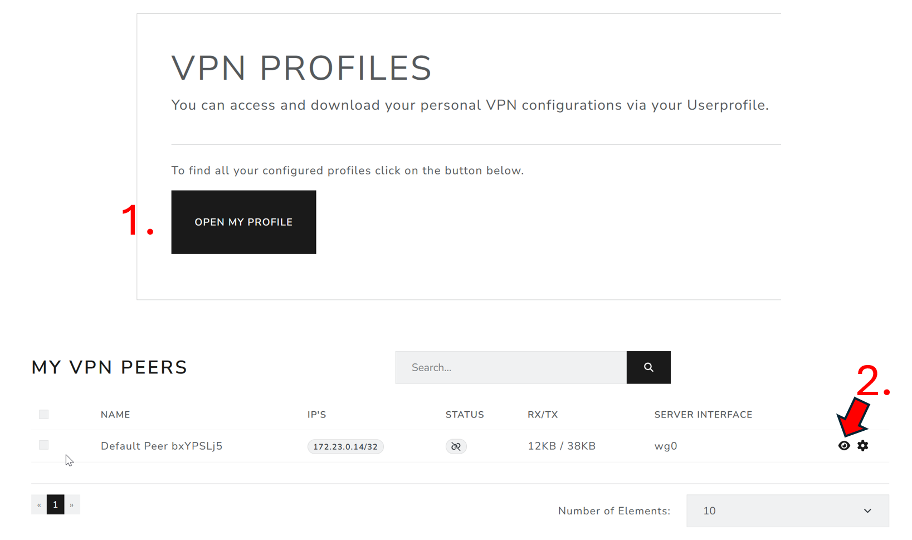Click the Default Peer bxYPSLj5 name
This screenshot has height=540, width=912.
tap(162, 446)
